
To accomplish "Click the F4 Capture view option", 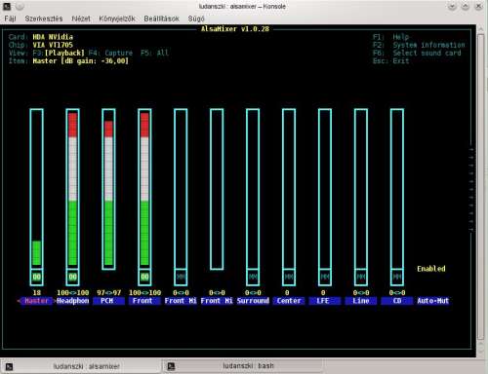I will coord(110,53).
